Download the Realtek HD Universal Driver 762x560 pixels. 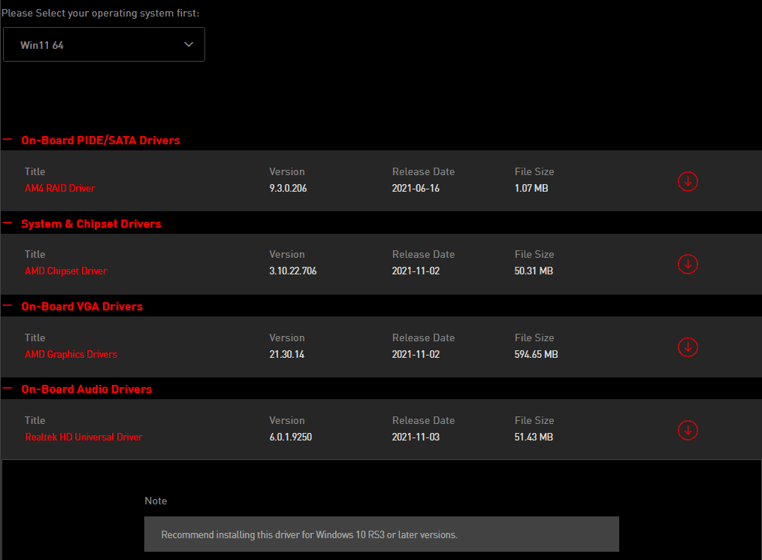pyautogui.click(x=688, y=430)
